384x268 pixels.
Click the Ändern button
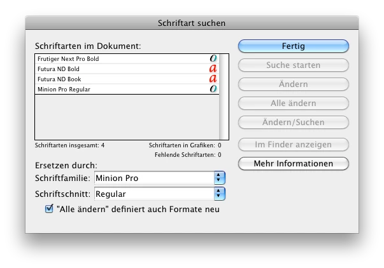point(294,84)
